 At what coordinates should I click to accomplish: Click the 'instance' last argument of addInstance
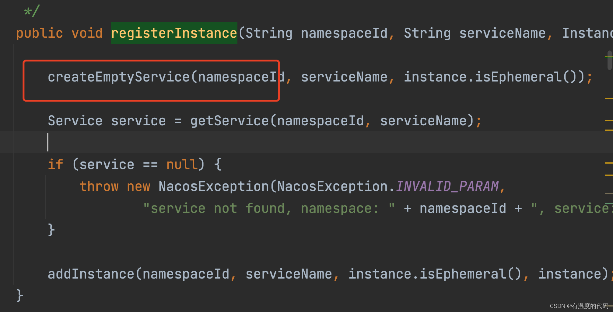[x=569, y=274]
